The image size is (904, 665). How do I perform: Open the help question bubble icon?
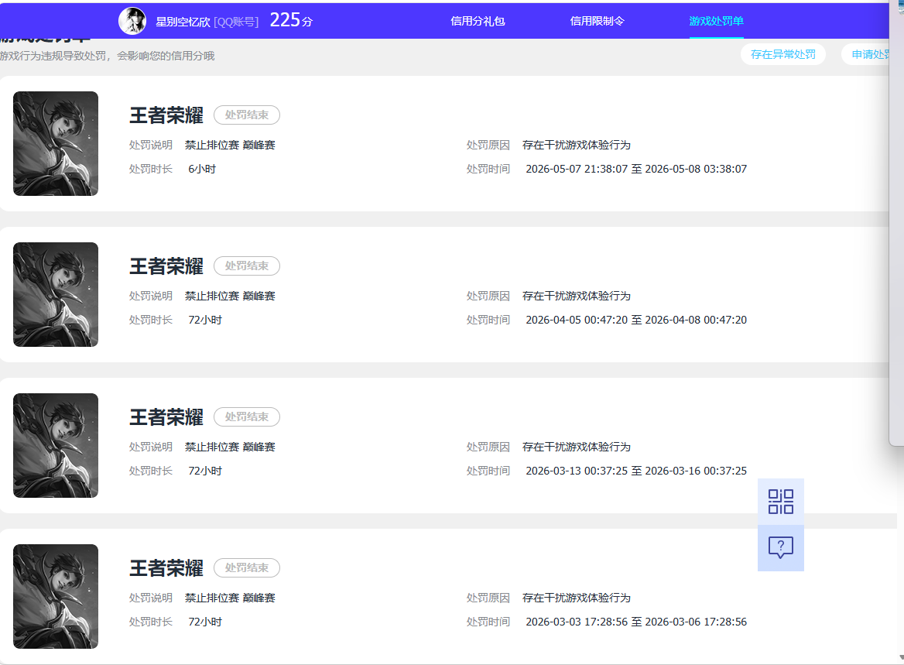[781, 547]
